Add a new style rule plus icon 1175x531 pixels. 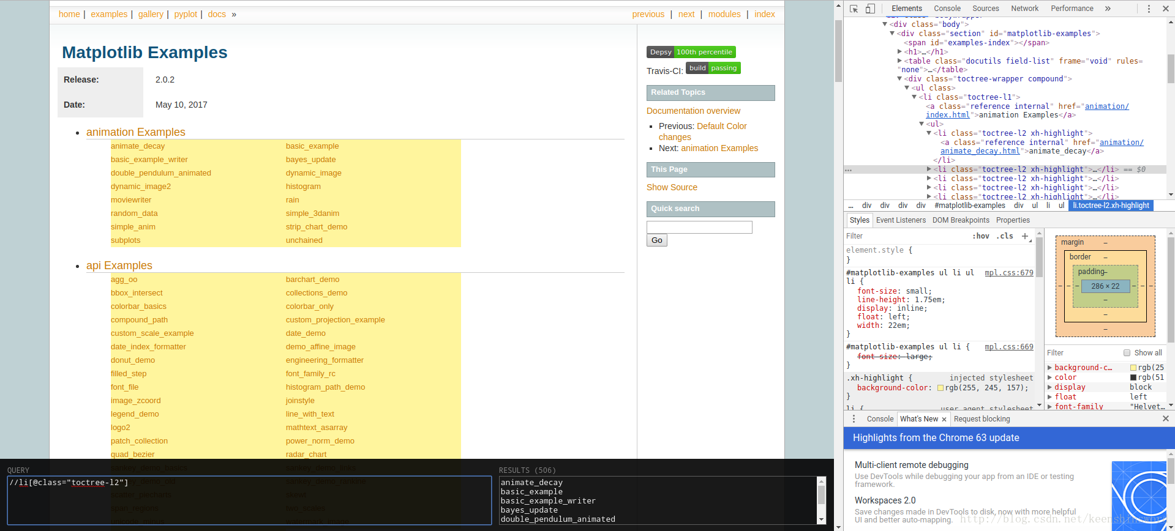pyautogui.click(x=1025, y=236)
